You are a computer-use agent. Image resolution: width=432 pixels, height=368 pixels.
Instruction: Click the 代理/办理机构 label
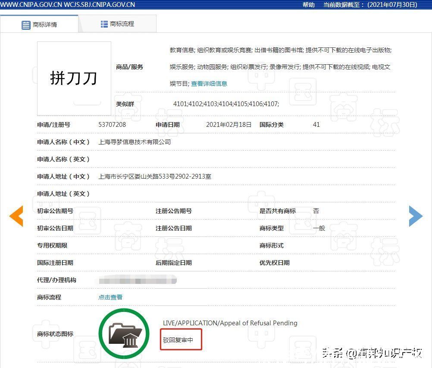56,280
